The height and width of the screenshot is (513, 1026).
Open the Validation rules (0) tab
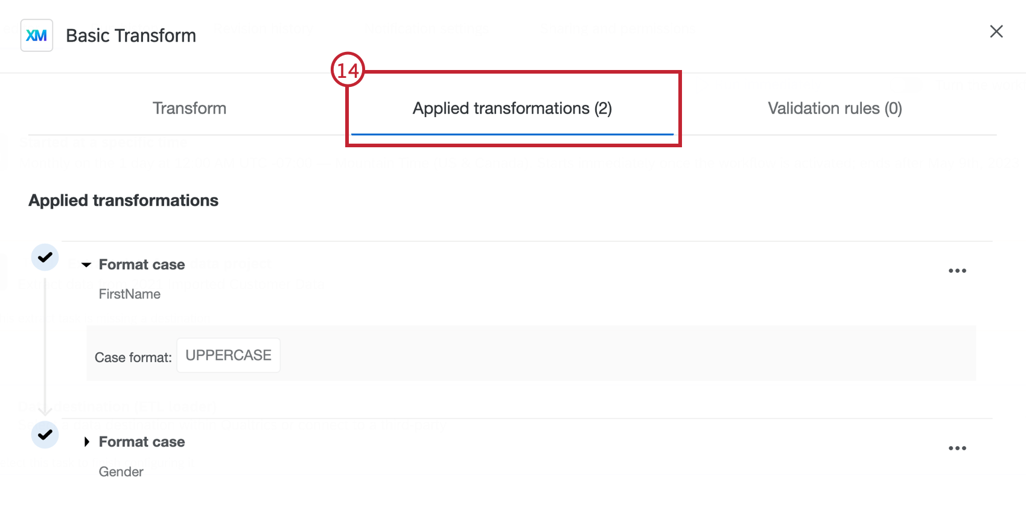835,108
